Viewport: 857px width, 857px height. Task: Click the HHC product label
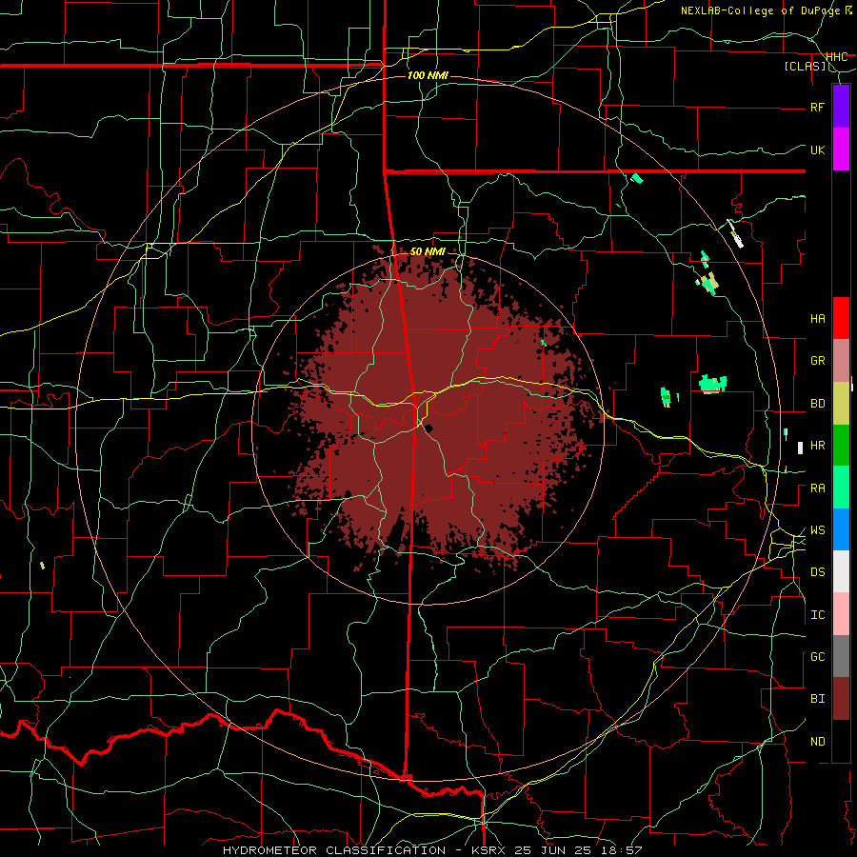click(836, 57)
